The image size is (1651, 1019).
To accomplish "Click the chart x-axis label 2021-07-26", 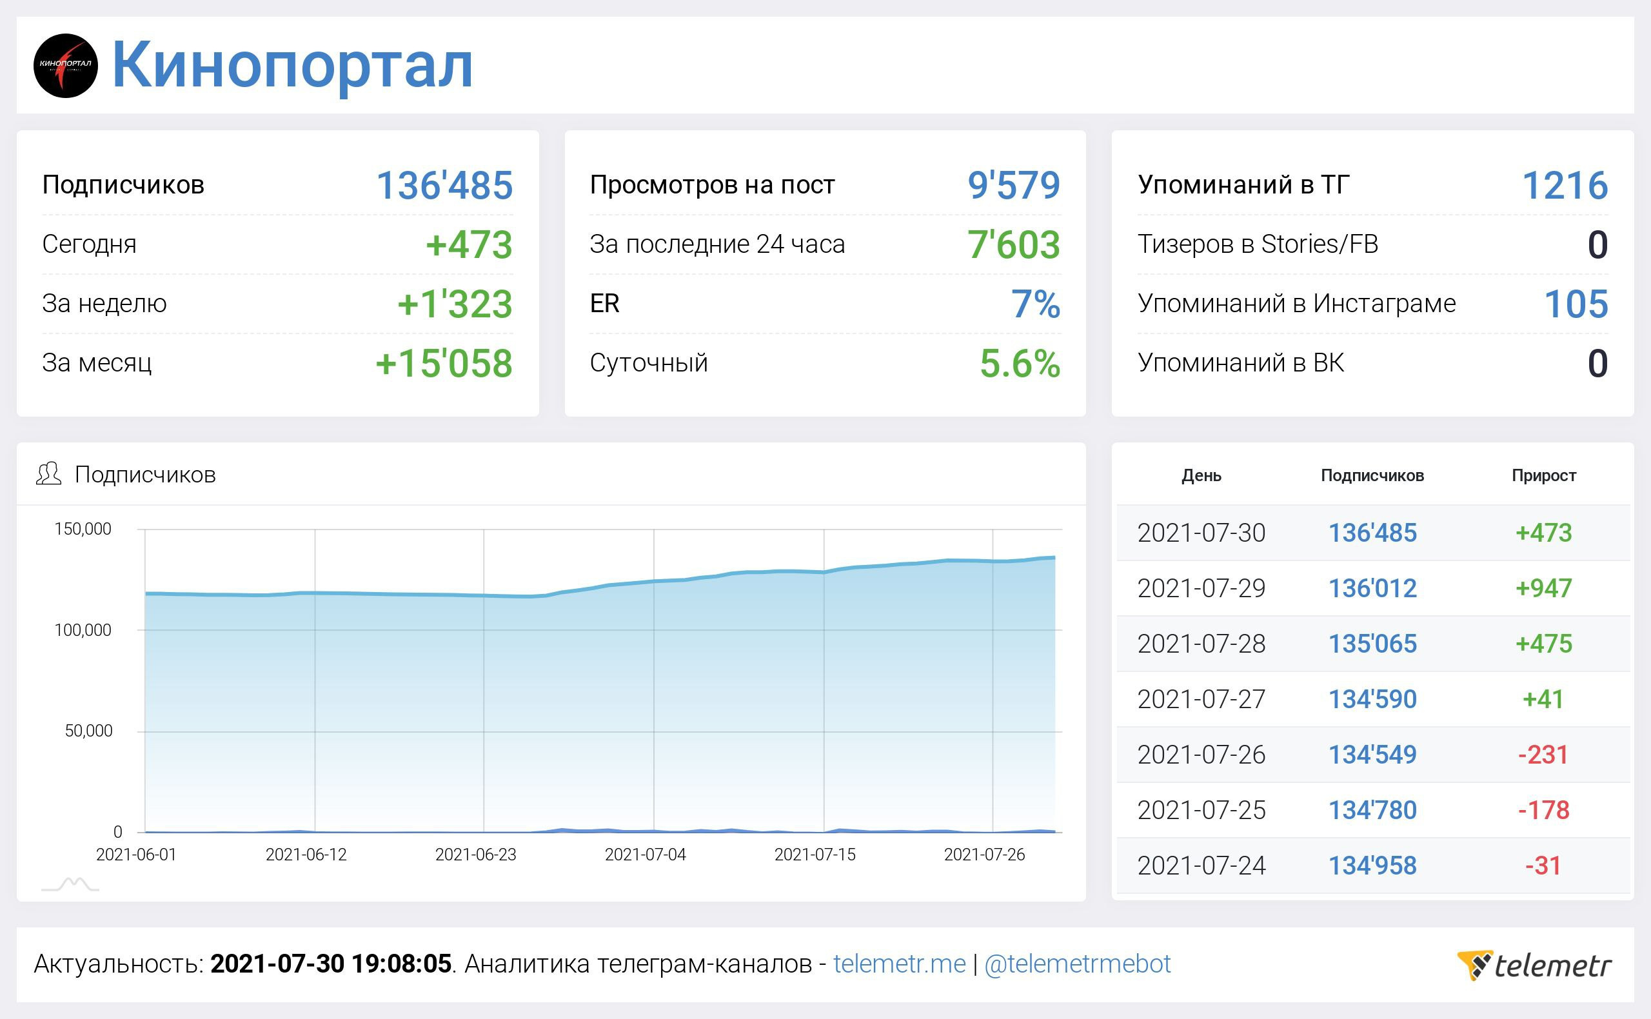I will point(985,855).
